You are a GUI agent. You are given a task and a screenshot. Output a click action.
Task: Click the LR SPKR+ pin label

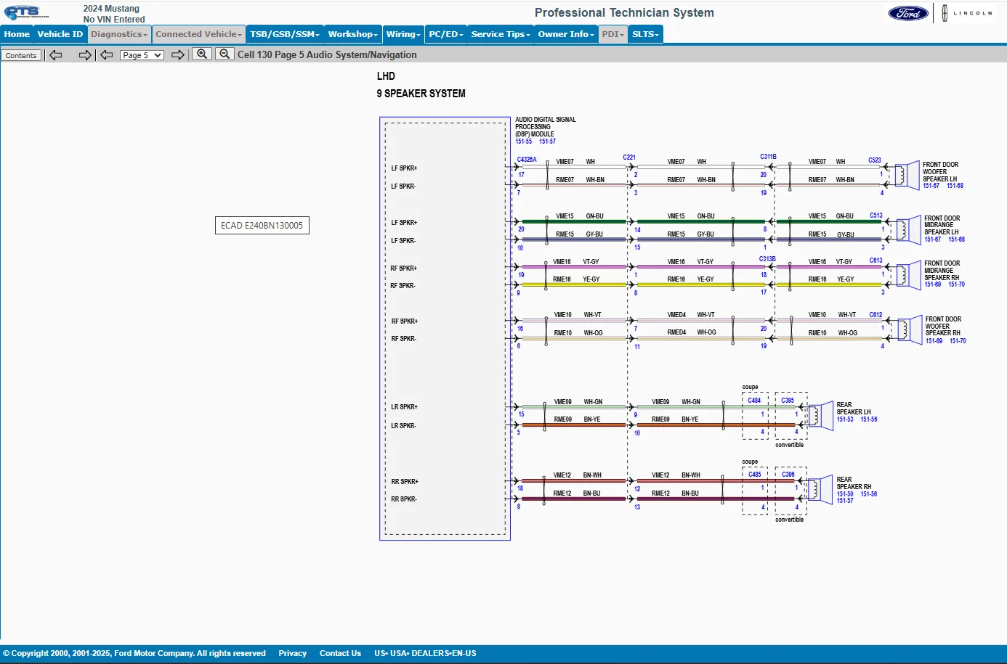(405, 407)
